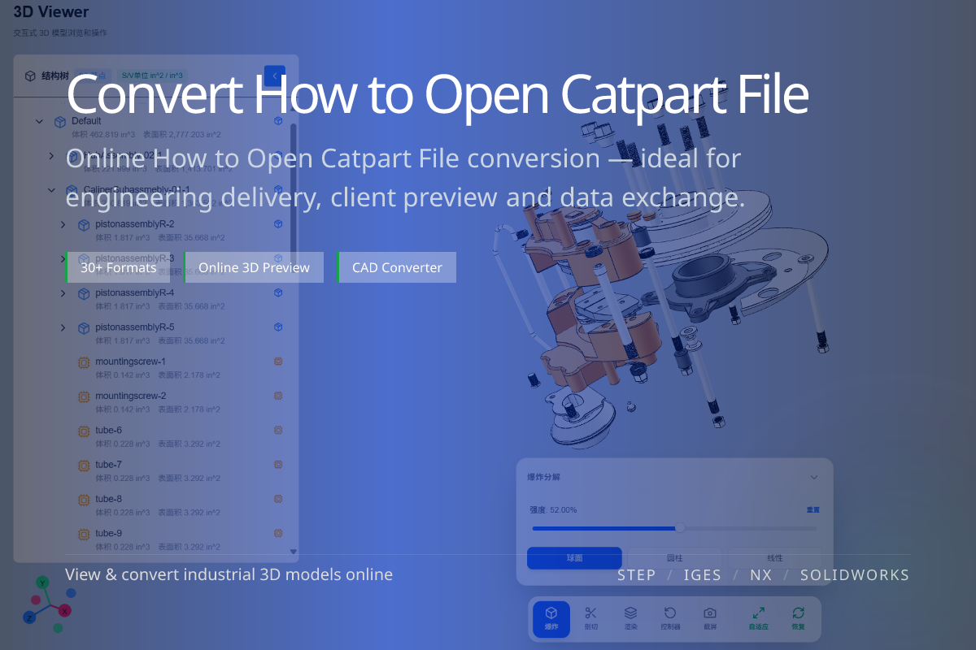Click the Y axis on the orientation gizmo

43,583
